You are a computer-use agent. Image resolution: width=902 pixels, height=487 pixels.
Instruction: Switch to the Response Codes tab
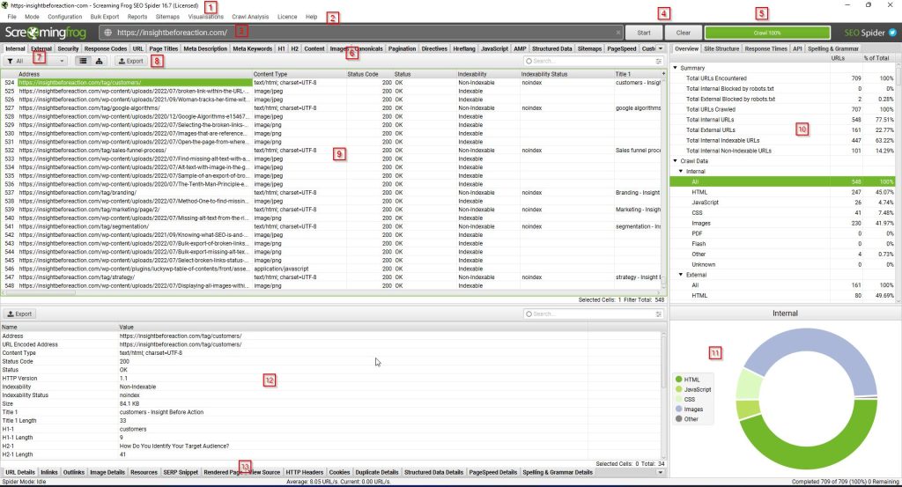point(106,48)
